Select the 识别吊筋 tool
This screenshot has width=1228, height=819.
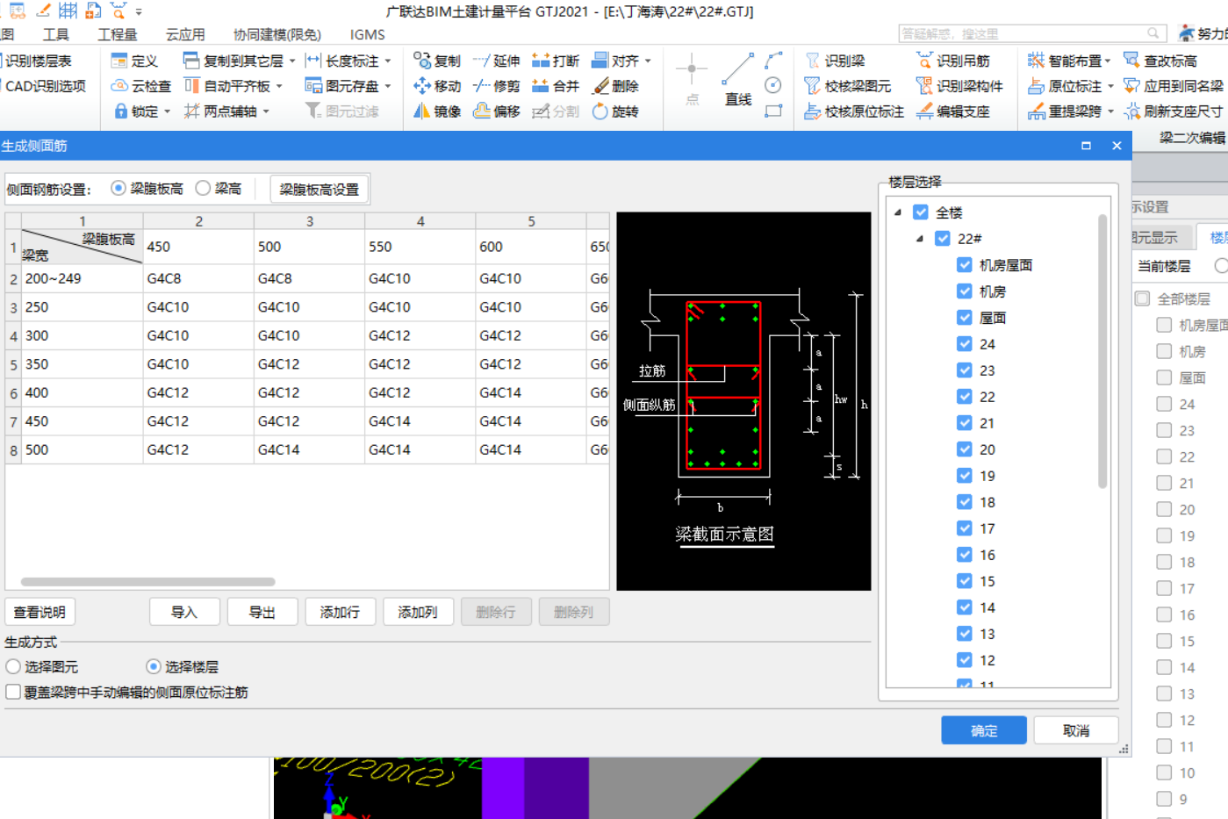[x=953, y=61]
